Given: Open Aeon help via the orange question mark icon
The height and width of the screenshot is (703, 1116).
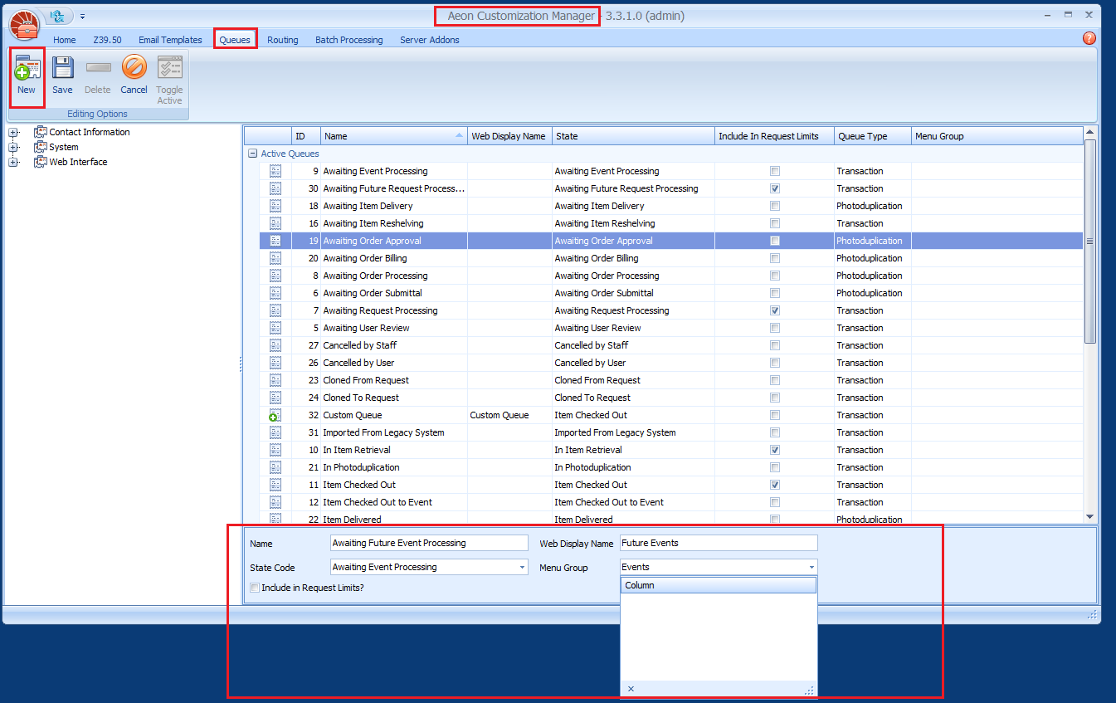Looking at the screenshot, I should point(1089,39).
